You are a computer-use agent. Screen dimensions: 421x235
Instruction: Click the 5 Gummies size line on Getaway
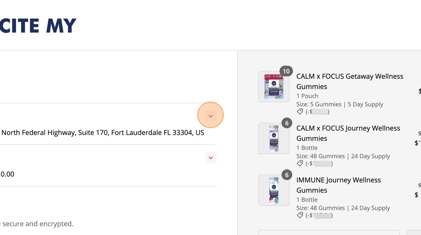(340, 104)
